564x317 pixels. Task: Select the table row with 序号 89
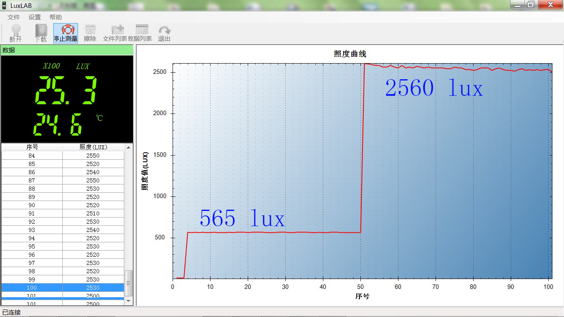pyautogui.click(x=63, y=197)
